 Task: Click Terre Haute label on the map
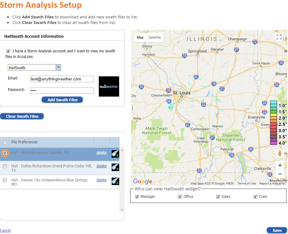pos(261,63)
